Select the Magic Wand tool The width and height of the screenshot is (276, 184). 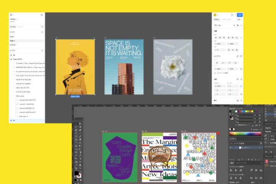pyautogui.click(x=76, y=127)
